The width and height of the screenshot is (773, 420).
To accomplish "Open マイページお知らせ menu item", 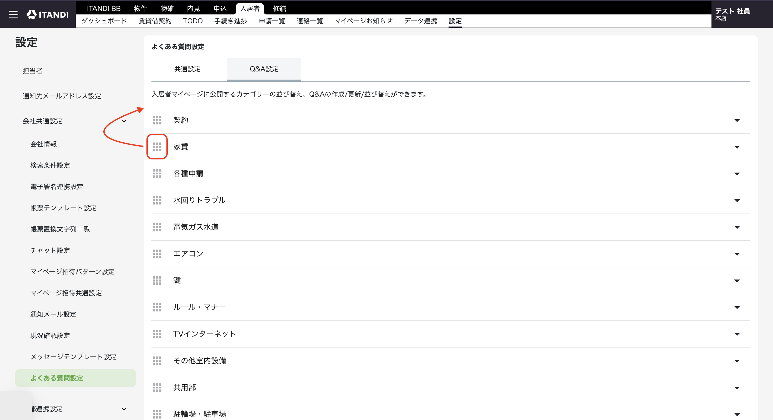I will pyautogui.click(x=363, y=21).
